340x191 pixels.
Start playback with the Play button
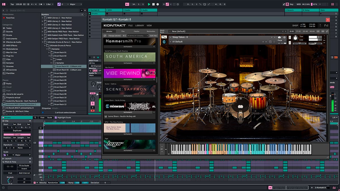[149, 4]
